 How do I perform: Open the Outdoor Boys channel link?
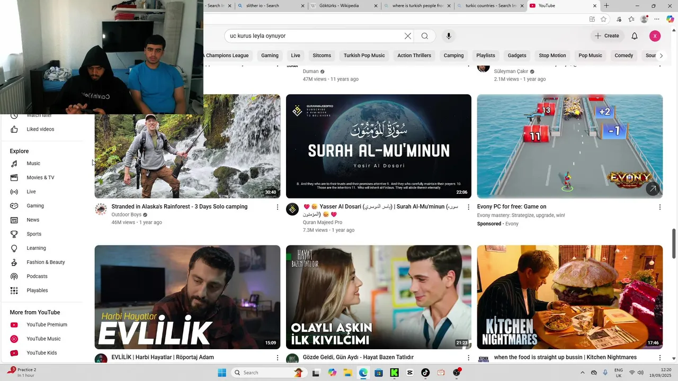click(126, 215)
